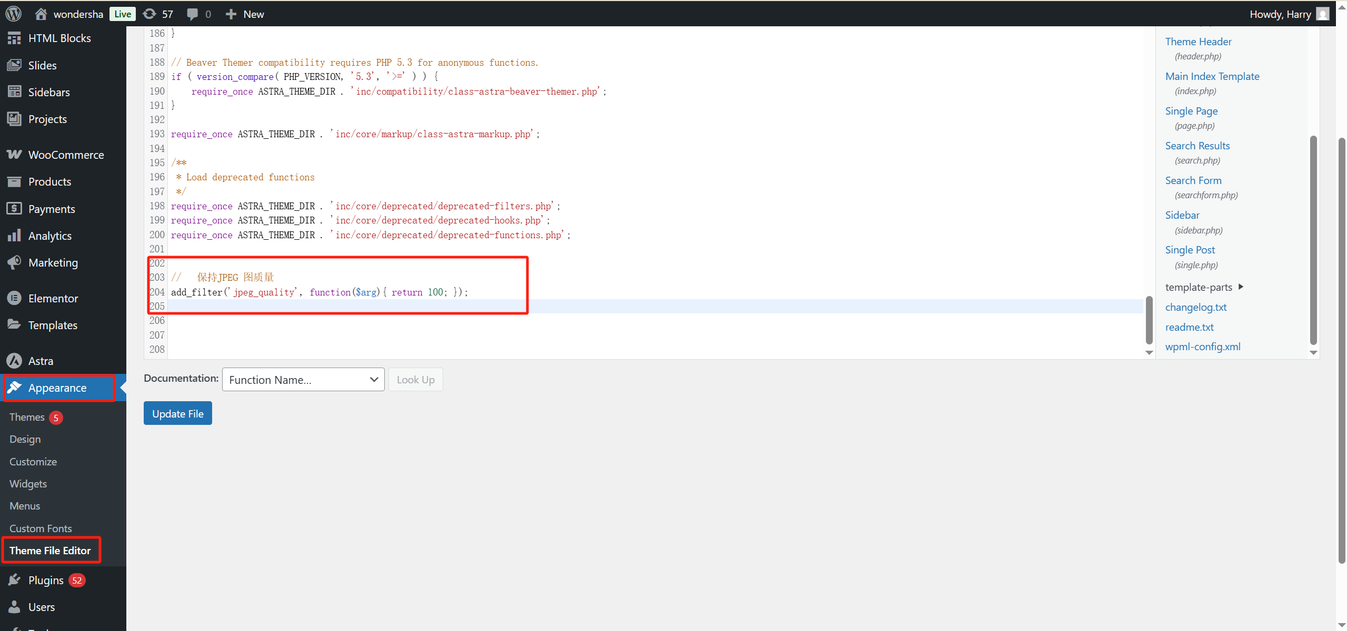Screen dimensions: 1347x631
Task: Open the updates icon showing 57
Action: [x=150, y=14]
